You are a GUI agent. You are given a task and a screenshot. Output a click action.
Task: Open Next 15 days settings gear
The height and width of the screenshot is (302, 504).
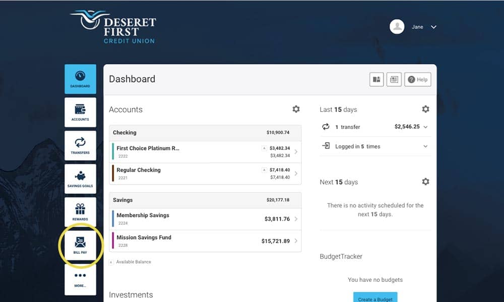pyautogui.click(x=425, y=182)
